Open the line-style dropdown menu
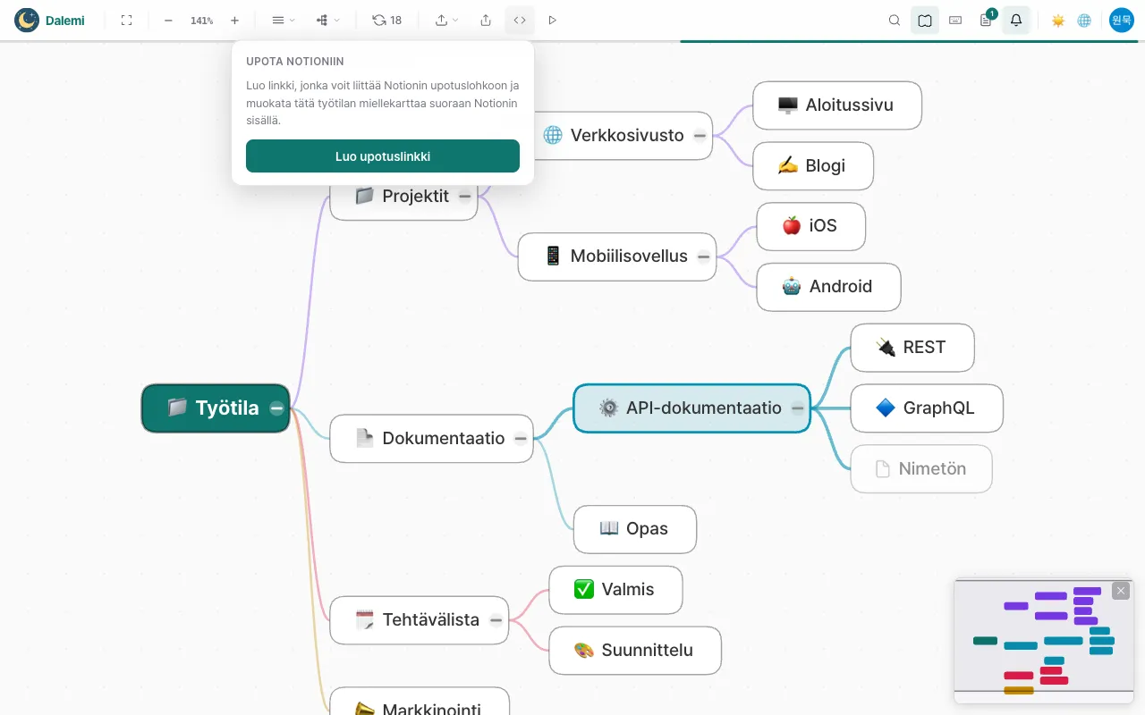 pyautogui.click(x=283, y=20)
